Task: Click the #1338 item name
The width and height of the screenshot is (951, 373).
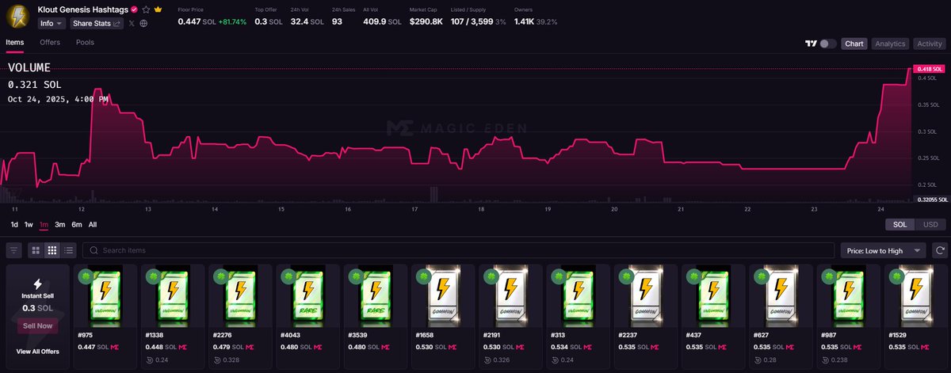Action: 156,336
